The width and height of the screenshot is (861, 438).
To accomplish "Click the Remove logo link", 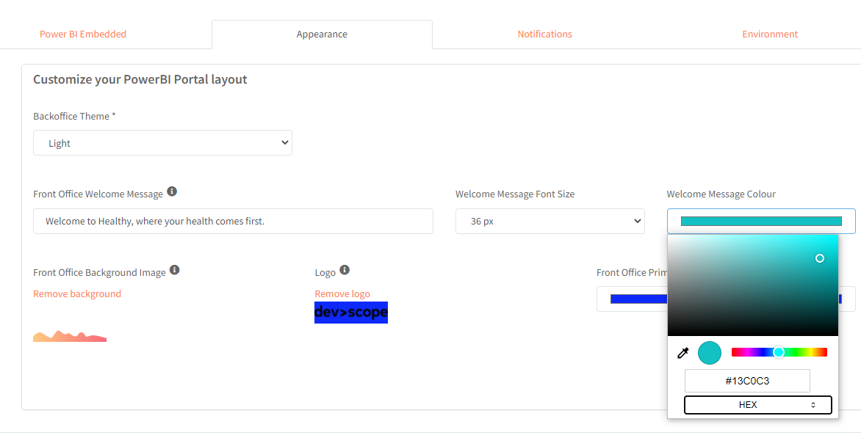I will [x=342, y=293].
